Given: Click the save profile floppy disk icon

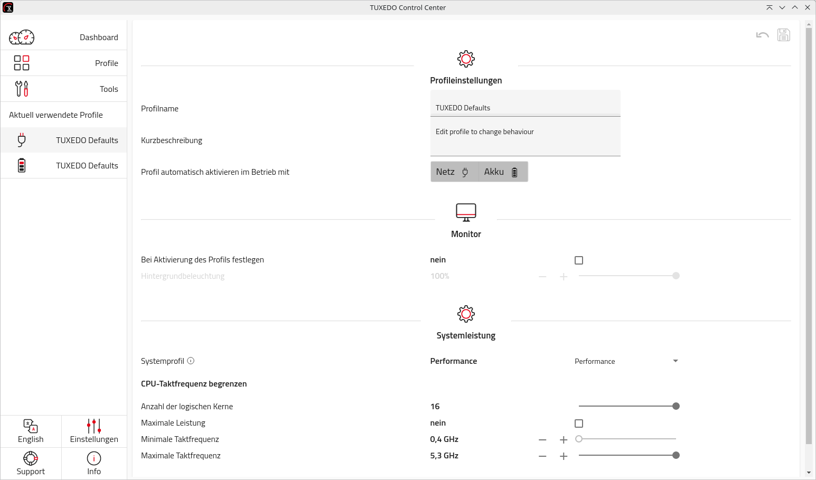Looking at the screenshot, I should pyautogui.click(x=783, y=35).
